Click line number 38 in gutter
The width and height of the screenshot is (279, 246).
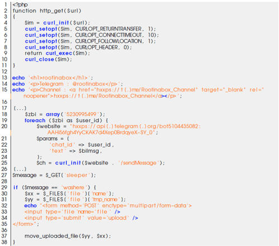pos(4,242)
